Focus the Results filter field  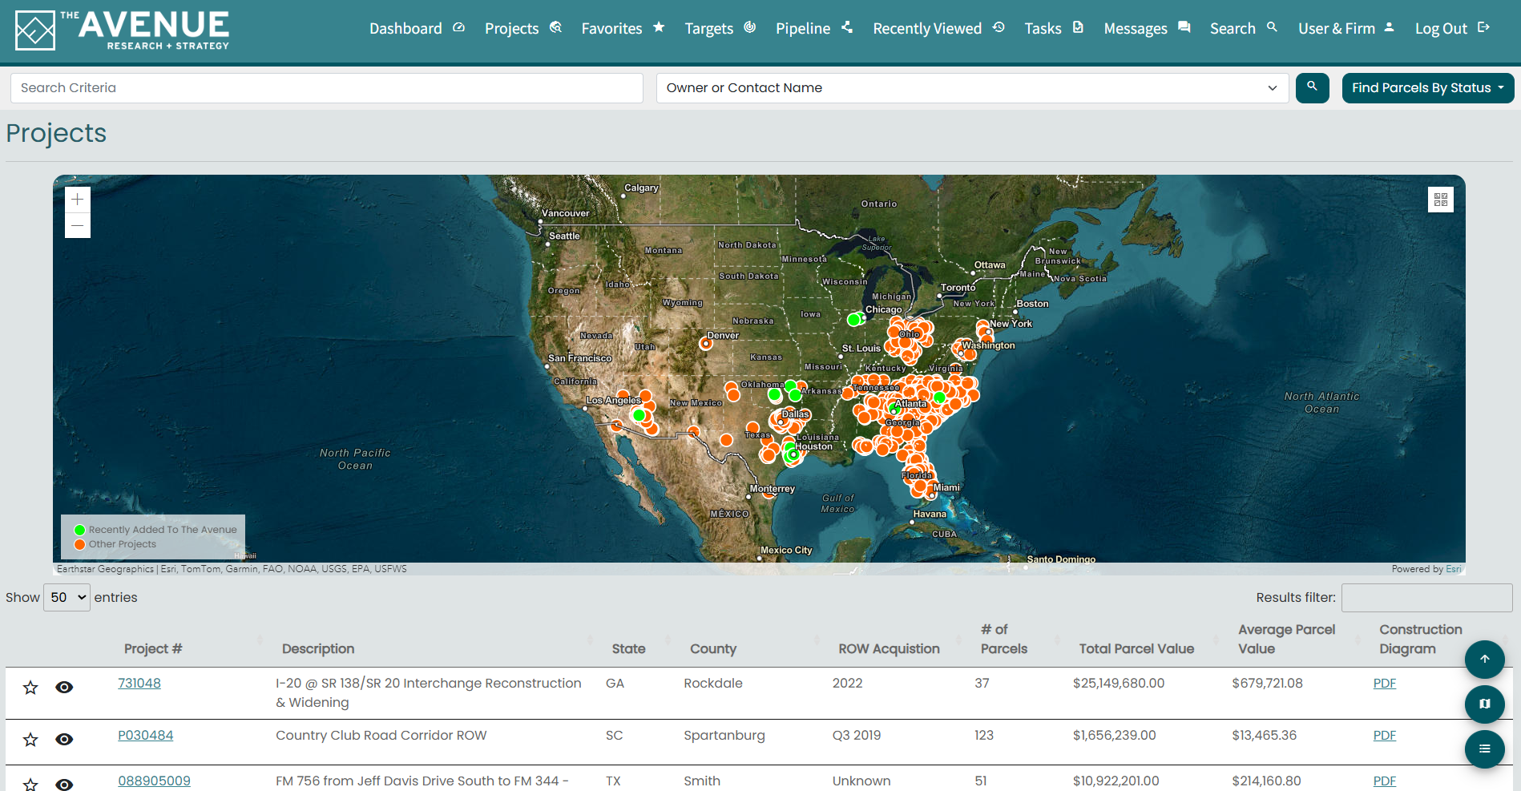pyautogui.click(x=1427, y=598)
